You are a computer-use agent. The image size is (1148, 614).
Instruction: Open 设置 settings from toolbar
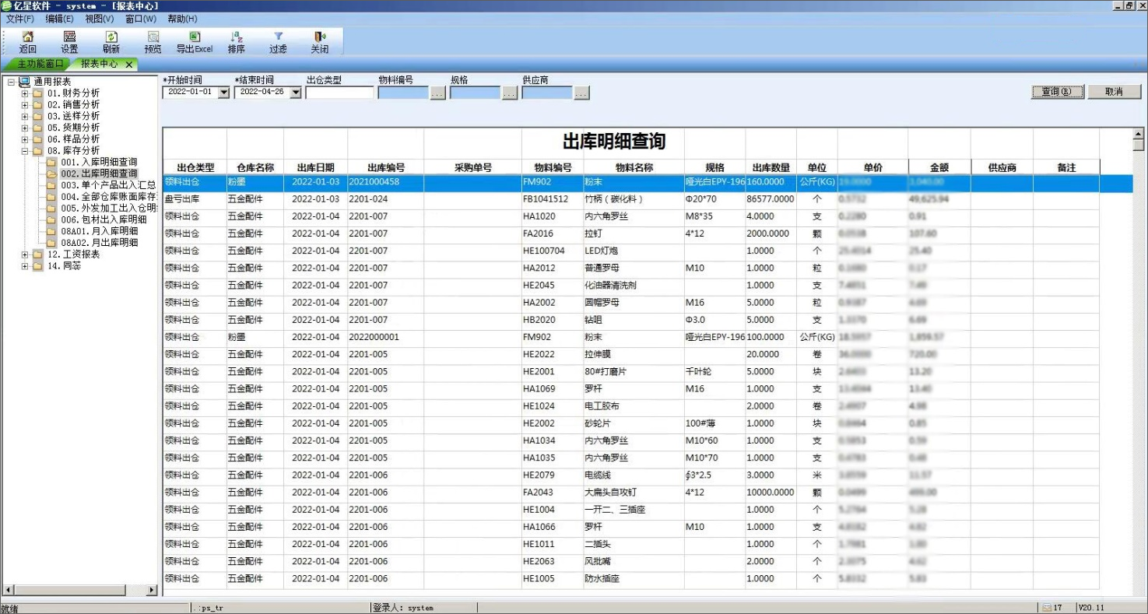pyautogui.click(x=69, y=37)
